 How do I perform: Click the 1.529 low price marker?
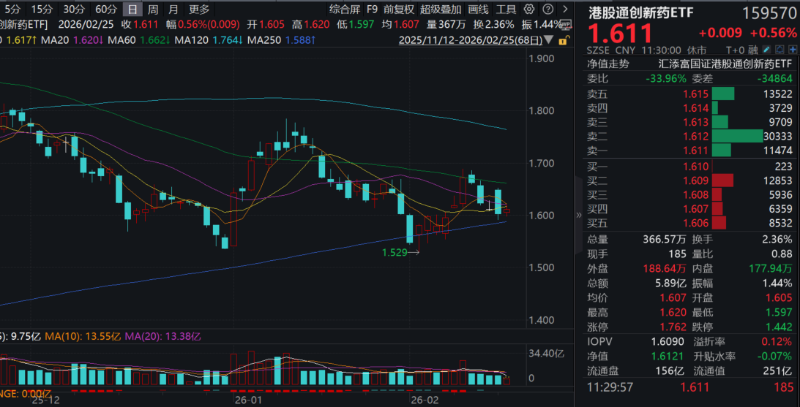click(x=395, y=252)
